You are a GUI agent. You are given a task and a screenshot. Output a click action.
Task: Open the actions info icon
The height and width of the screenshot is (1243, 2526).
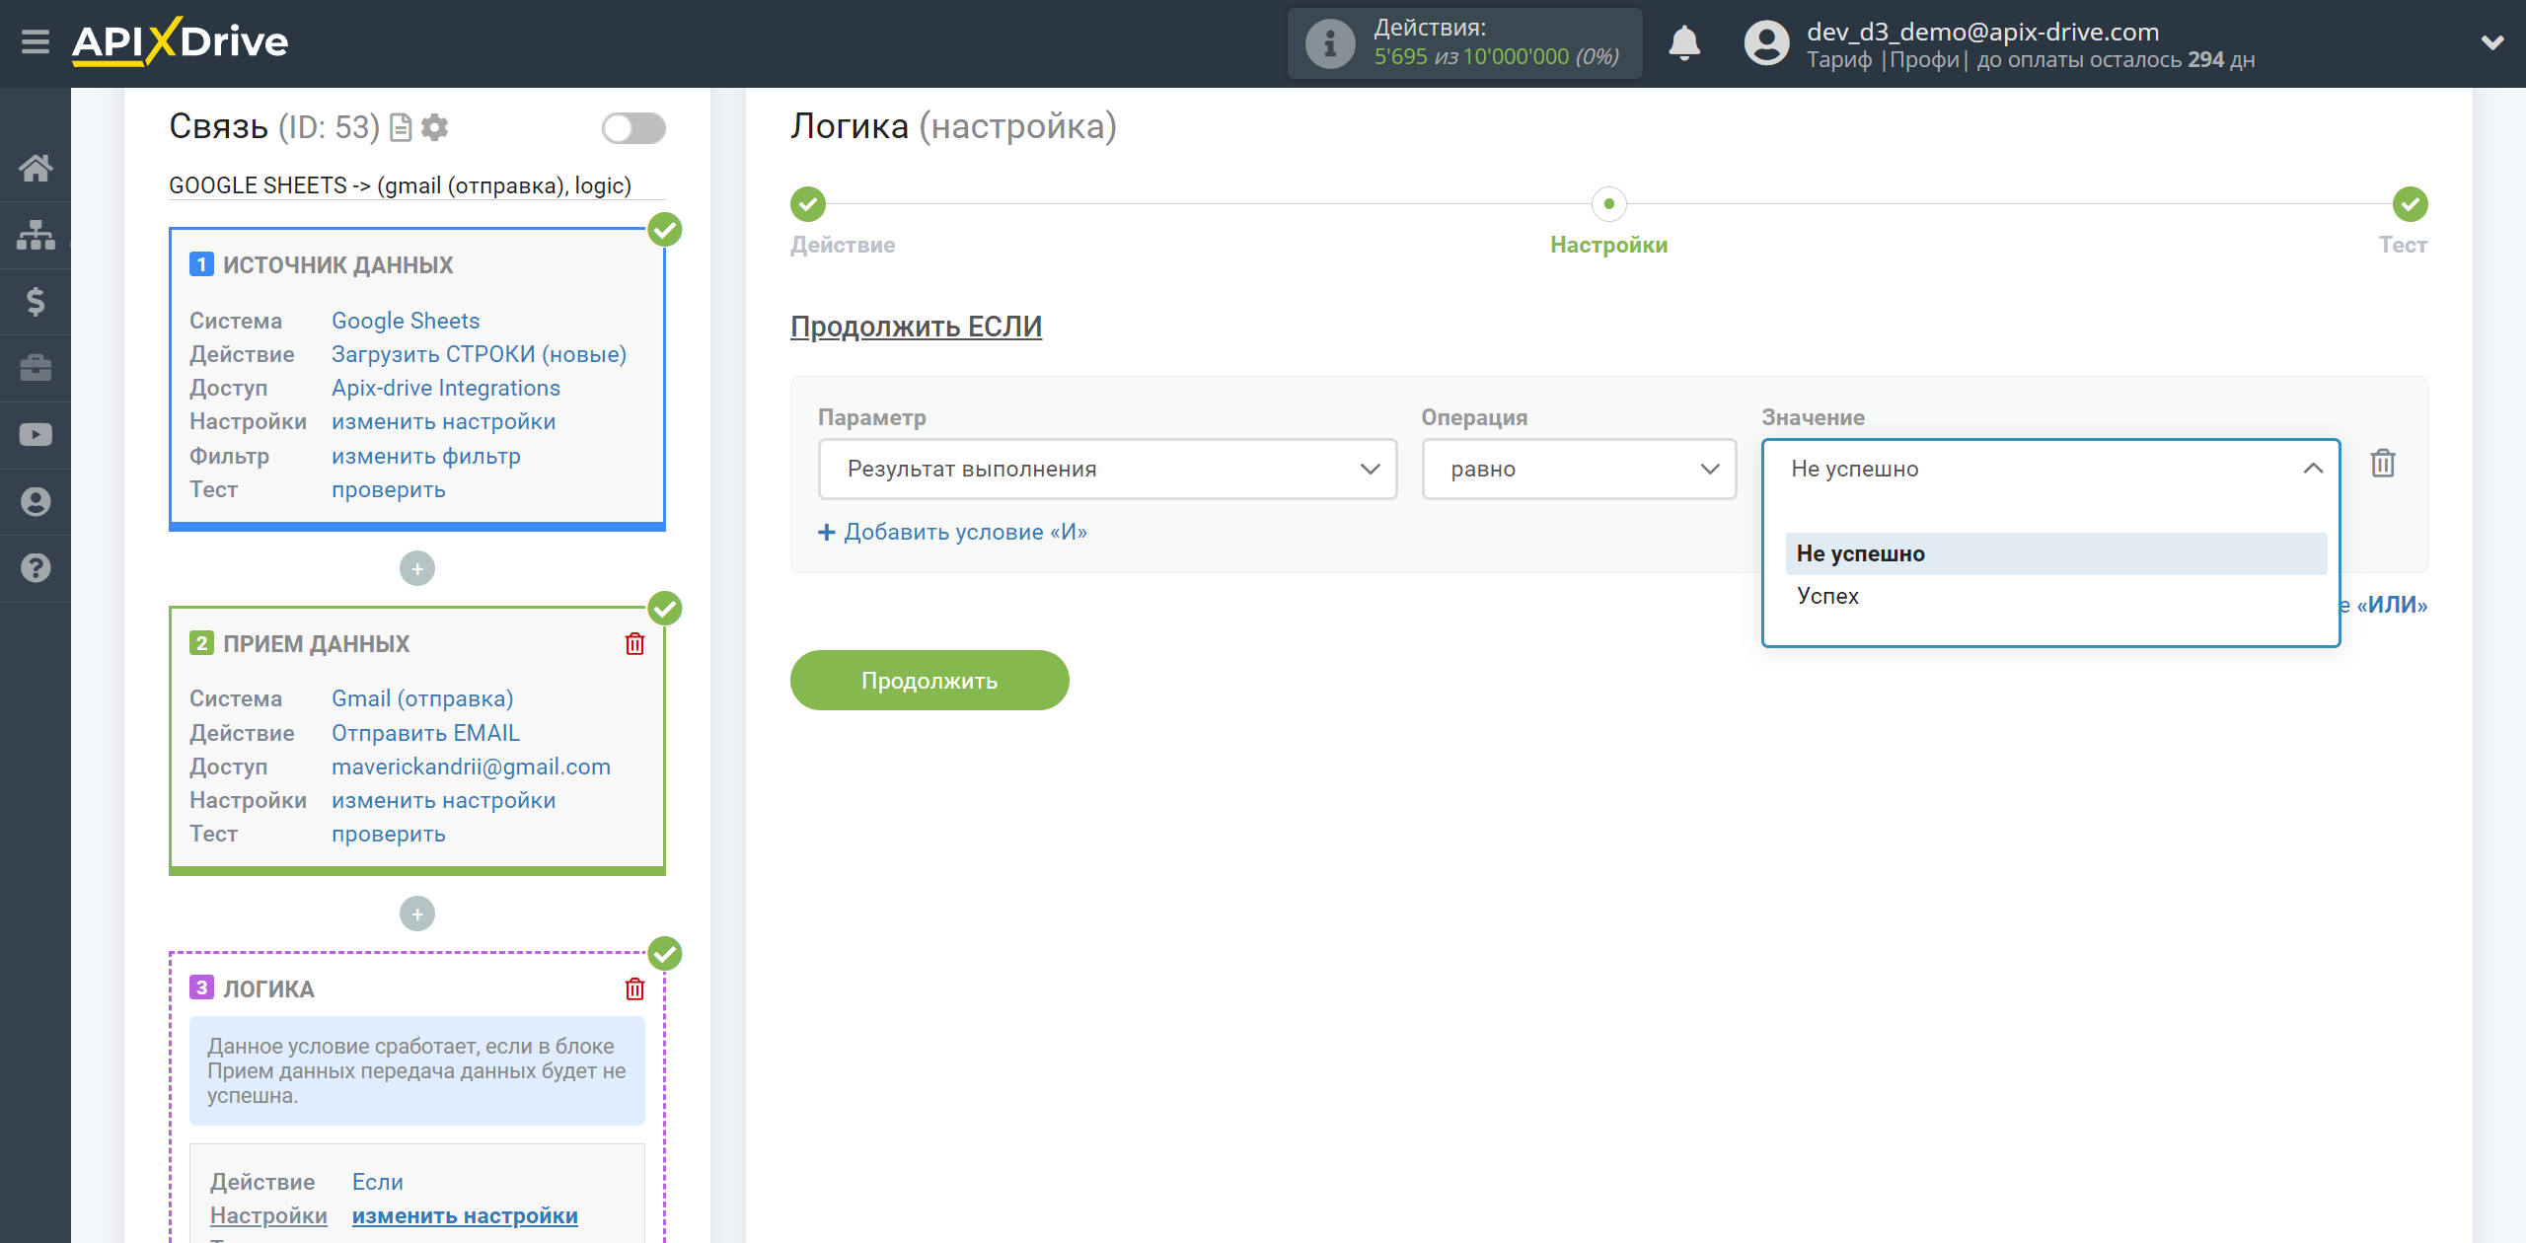1330,43
